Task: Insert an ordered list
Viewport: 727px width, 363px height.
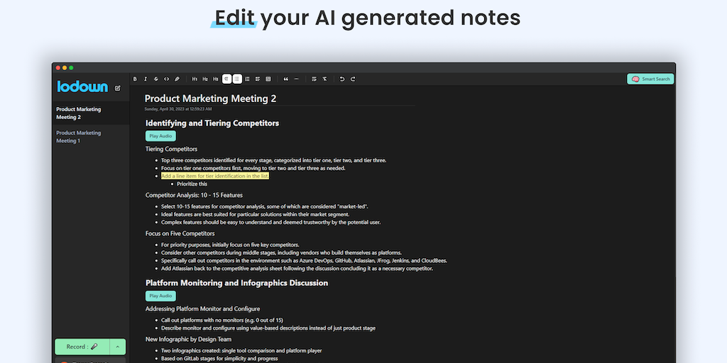Action: click(247, 79)
